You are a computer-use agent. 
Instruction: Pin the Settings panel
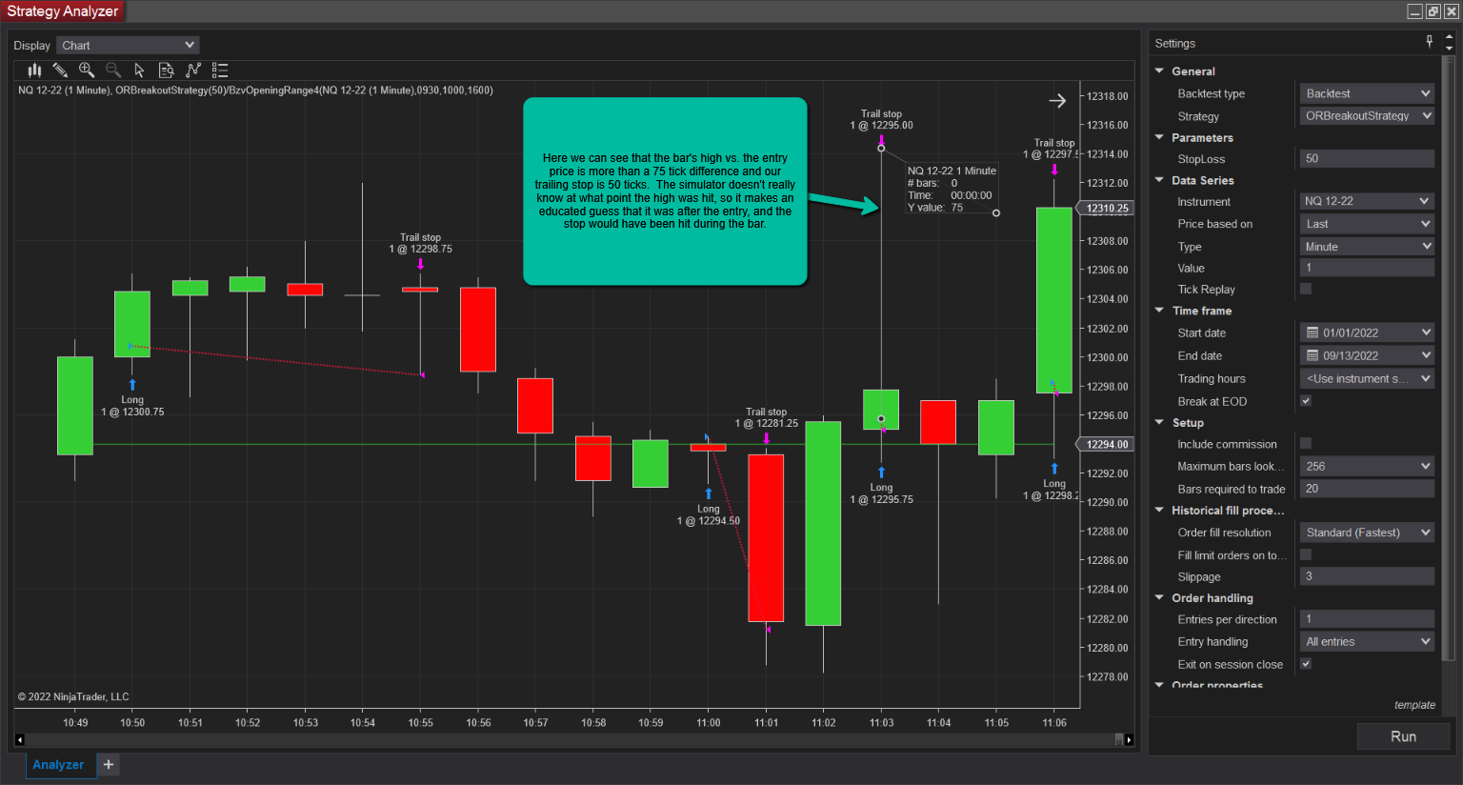(1429, 41)
